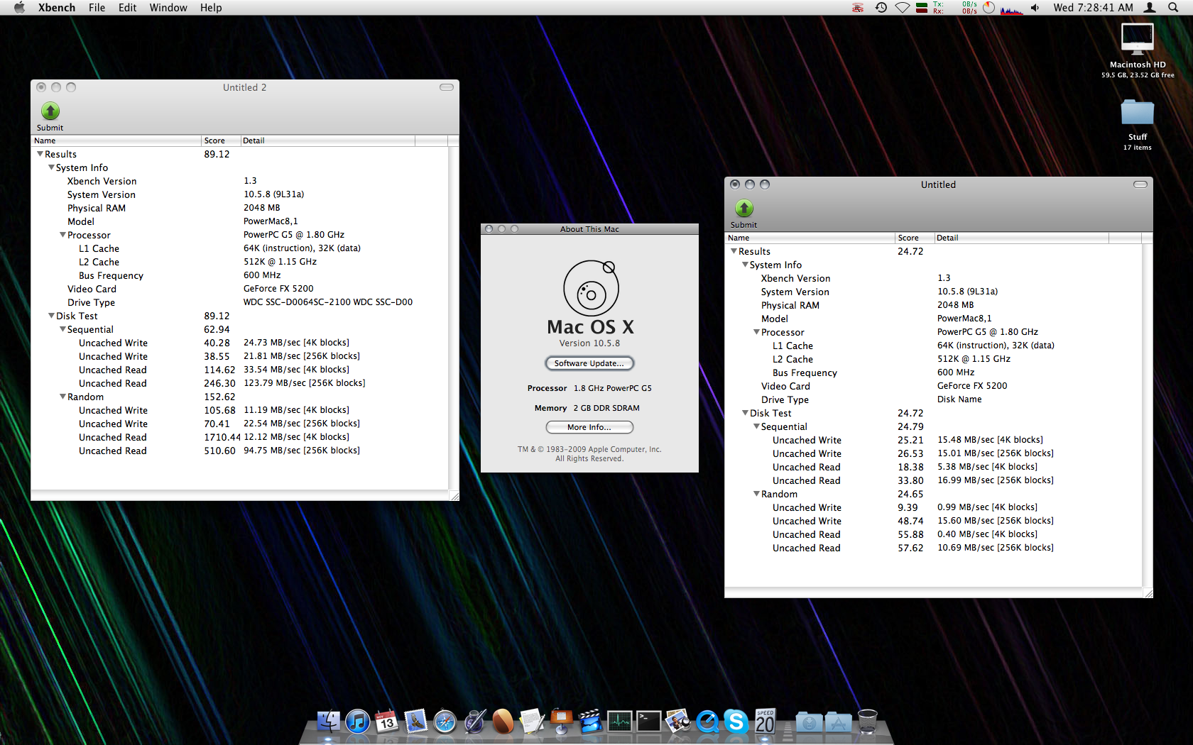Click Time Machine menu bar icon
Image resolution: width=1193 pixels, height=745 pixels.
pos(881,7)
